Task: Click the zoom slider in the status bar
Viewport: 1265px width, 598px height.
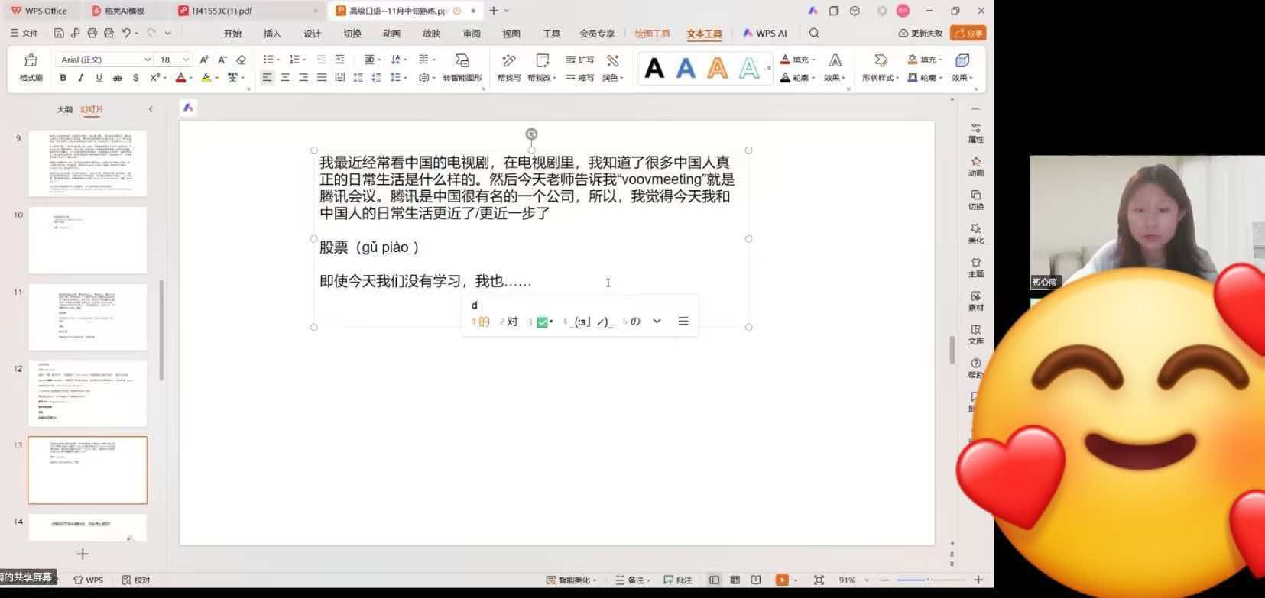Action: 931,580
